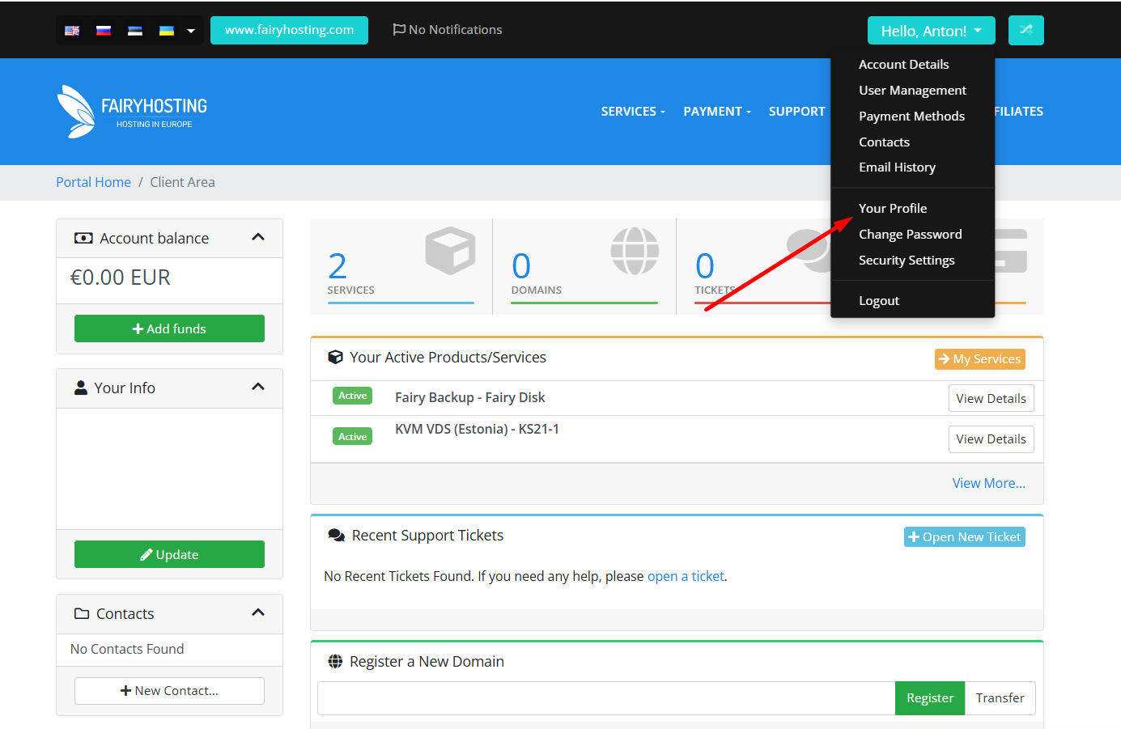The height and width of the screenshot is (729, 1121).
Task: Click the services cube icon
Action: coord(450,251)
